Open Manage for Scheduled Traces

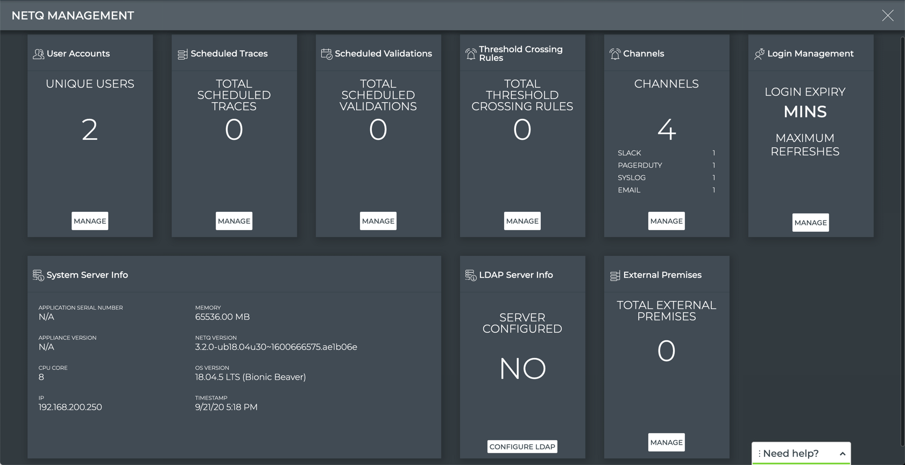tap(234, 221)
